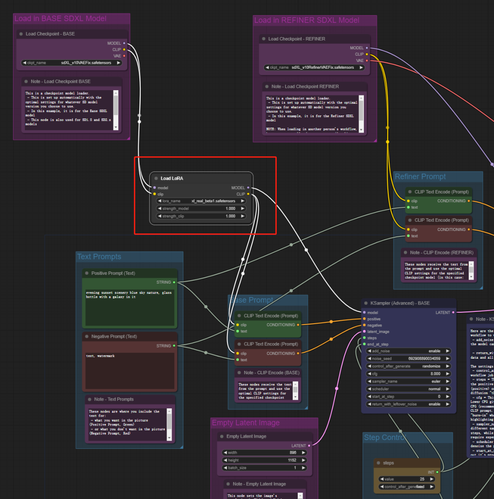Click scrollbar in Note - Text Prompts text
494x499 pixels.
click(169, 424)
